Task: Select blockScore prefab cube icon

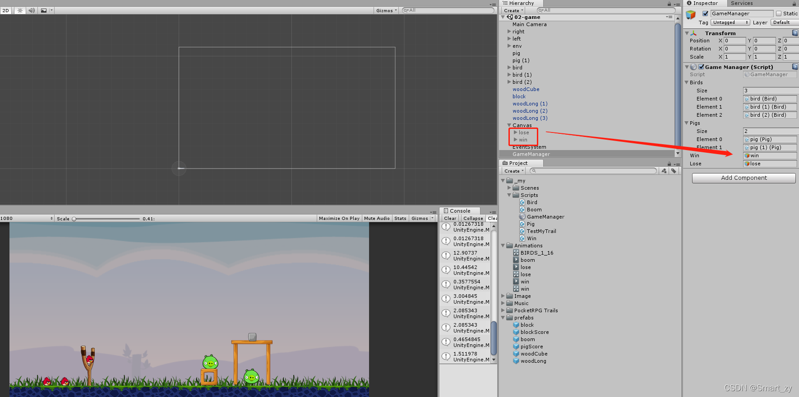Action: 516,332
